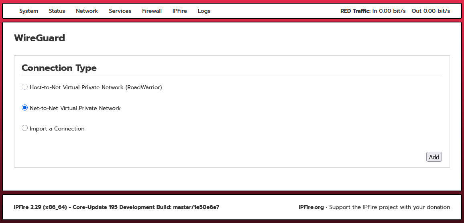Select Net-to-Net Virtual Private Network radio
The width and height of the screenshot is (464, 223).
pos(24,108)
